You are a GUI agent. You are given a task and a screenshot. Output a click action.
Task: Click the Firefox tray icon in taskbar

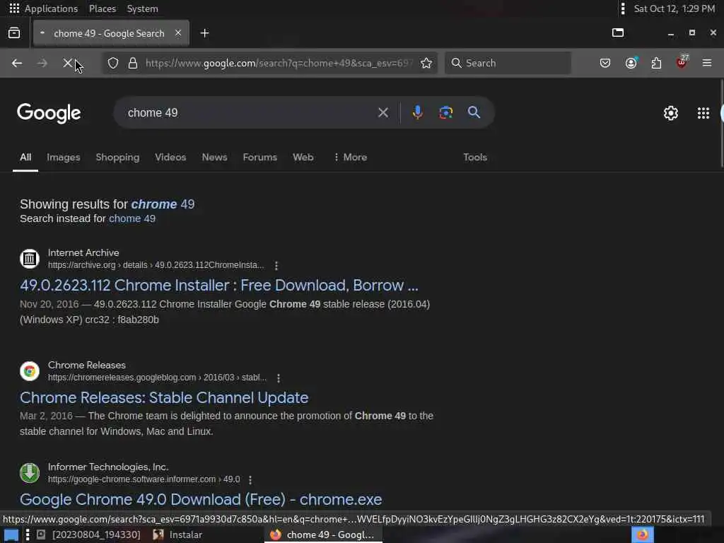pos(643,535)
